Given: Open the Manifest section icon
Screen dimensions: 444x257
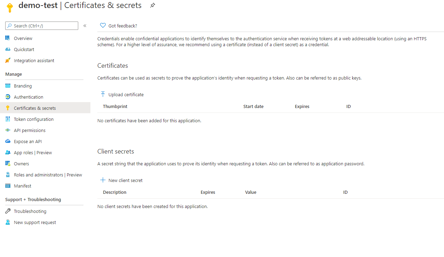Looking at the screenshot, I should 8,186.
